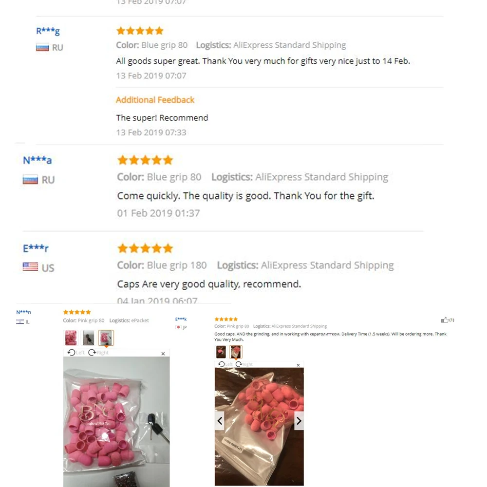Click the US flag next to E***r
Viewport: 487px width, 487px height.
click(x=30, y=267)
